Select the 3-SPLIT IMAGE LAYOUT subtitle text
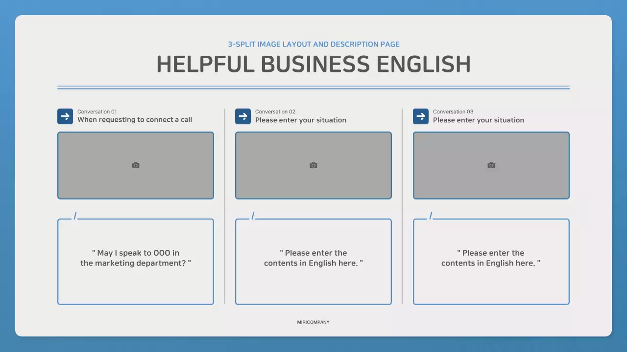 313,44
